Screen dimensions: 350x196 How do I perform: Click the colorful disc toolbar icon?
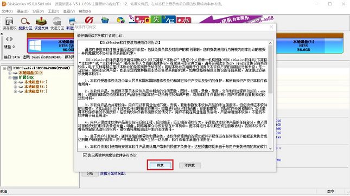pos(120,21)
